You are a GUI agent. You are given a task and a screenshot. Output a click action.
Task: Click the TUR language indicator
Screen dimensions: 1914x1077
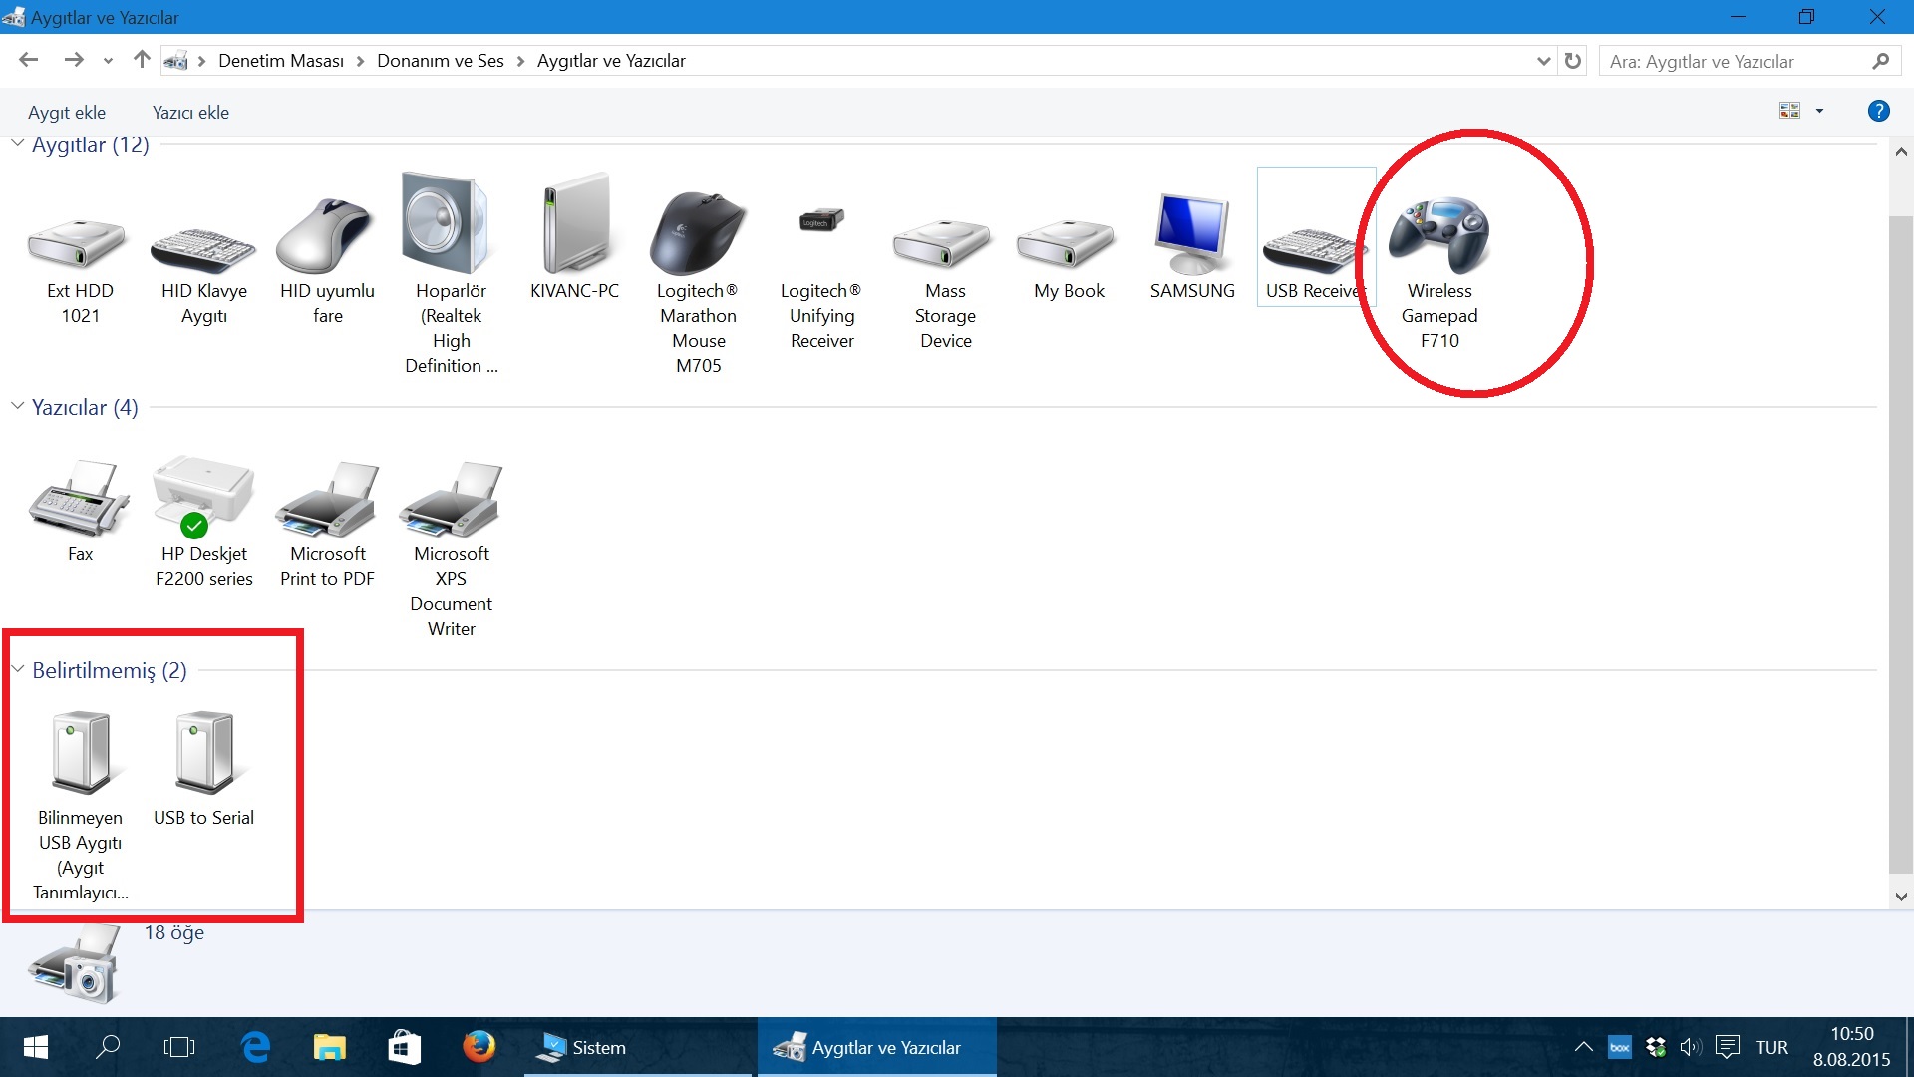tap(1772, 1048)
